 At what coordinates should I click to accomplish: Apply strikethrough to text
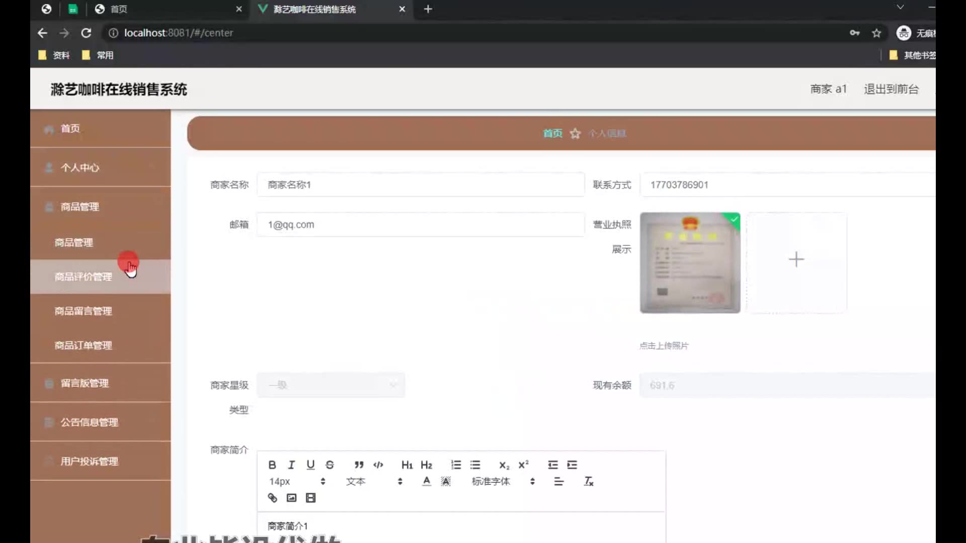point(330,465)
